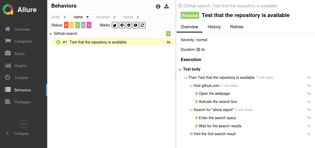
Task: Select test 'Test that the repository is available'
Action: tap(98, 42)
